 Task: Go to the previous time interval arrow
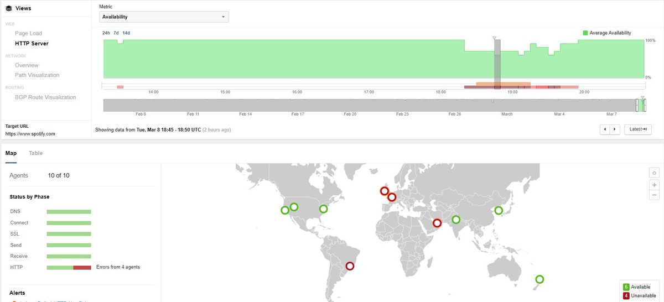pos(605,129)
